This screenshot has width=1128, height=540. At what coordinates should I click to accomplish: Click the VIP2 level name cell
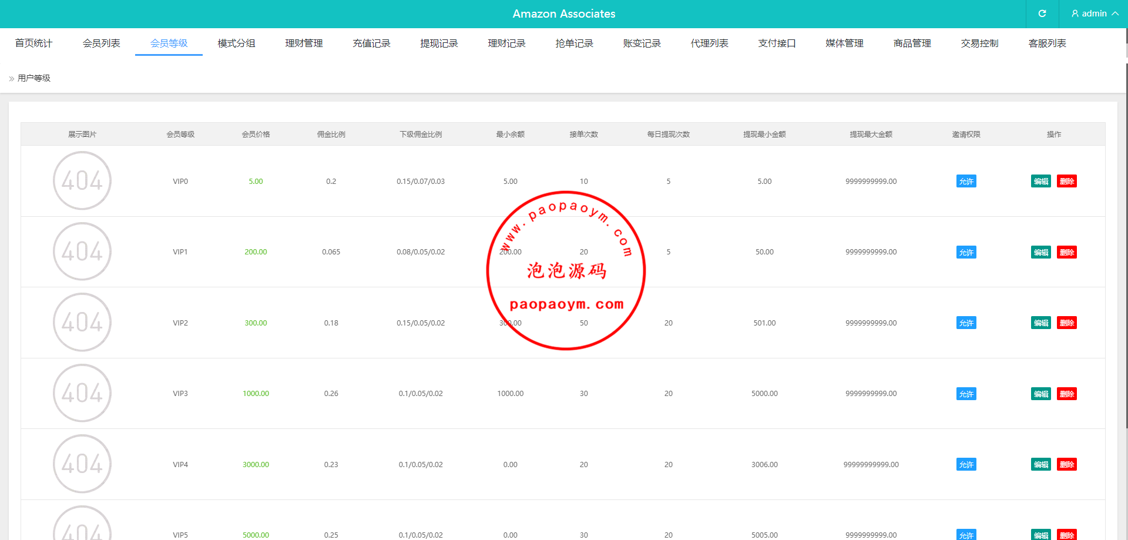point(180,323)
